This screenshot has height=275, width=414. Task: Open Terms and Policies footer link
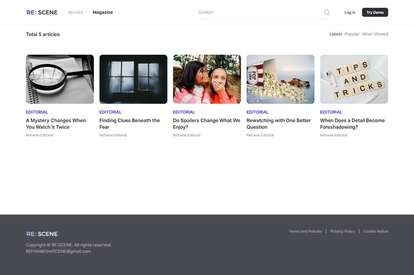[306, 231]
